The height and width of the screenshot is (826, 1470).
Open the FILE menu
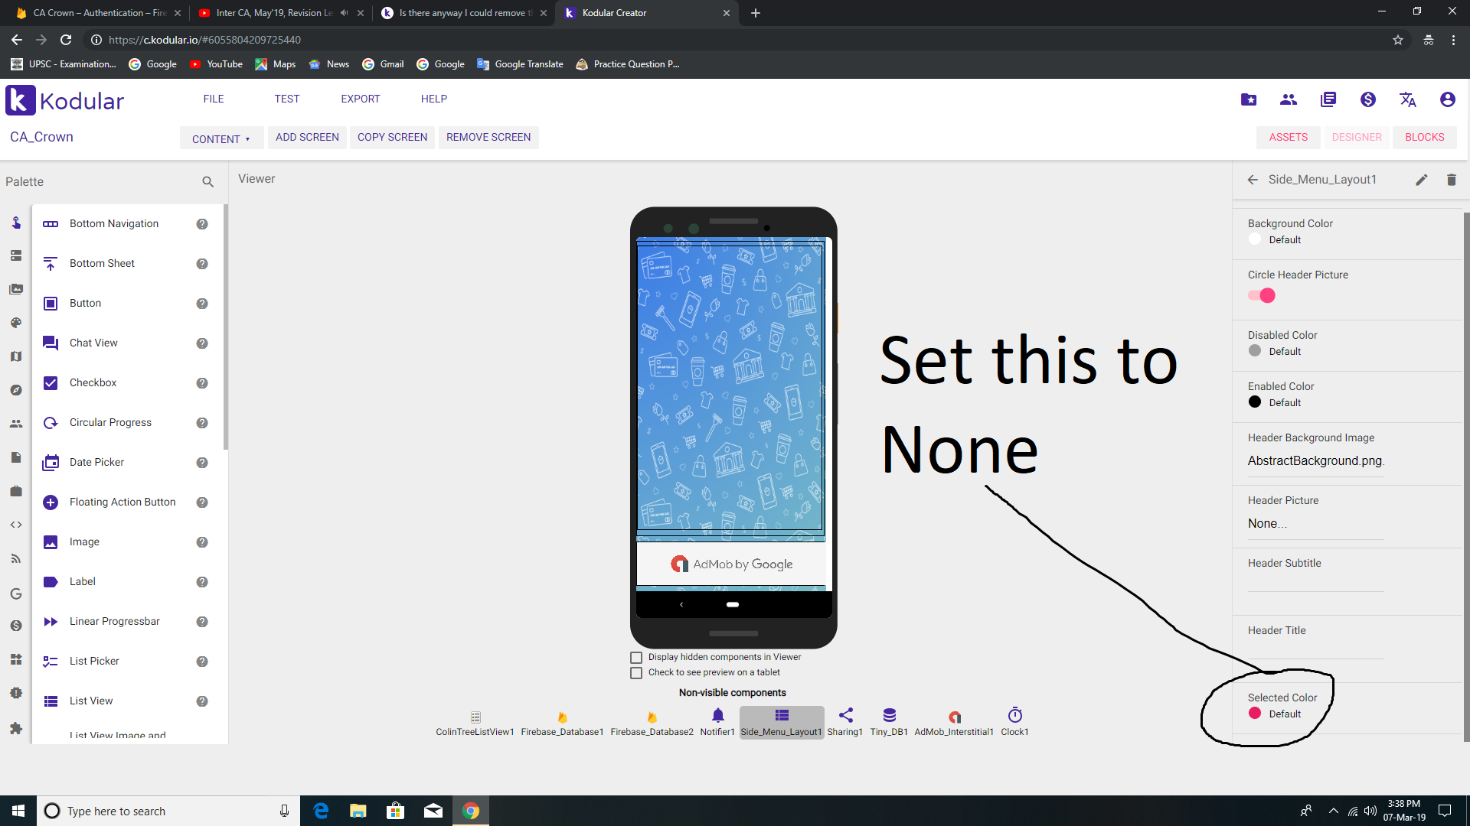pyautogui.click(x=214, y=99)
